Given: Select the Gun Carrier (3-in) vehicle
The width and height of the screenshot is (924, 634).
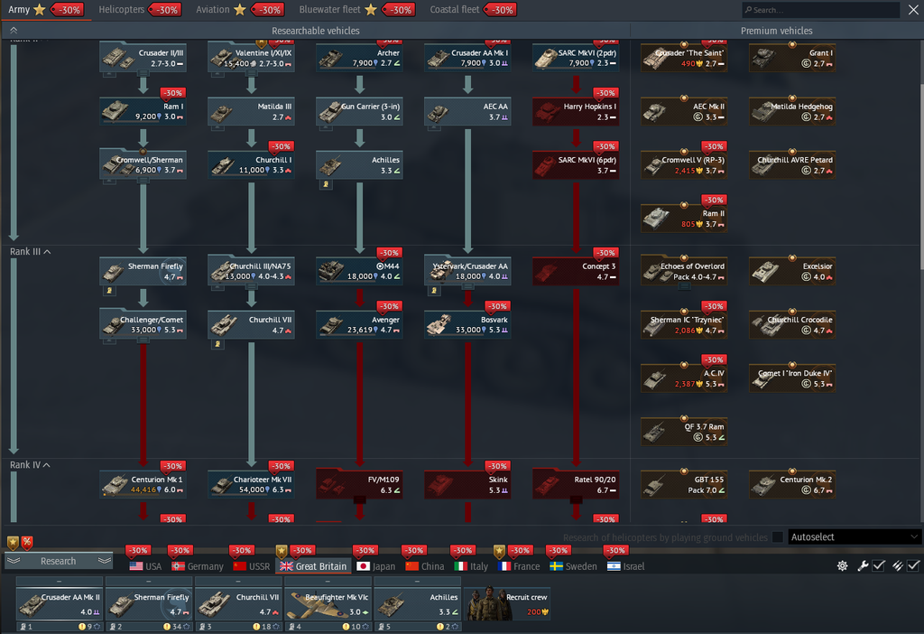Looking at the screenshot, I should click(359, 111).
